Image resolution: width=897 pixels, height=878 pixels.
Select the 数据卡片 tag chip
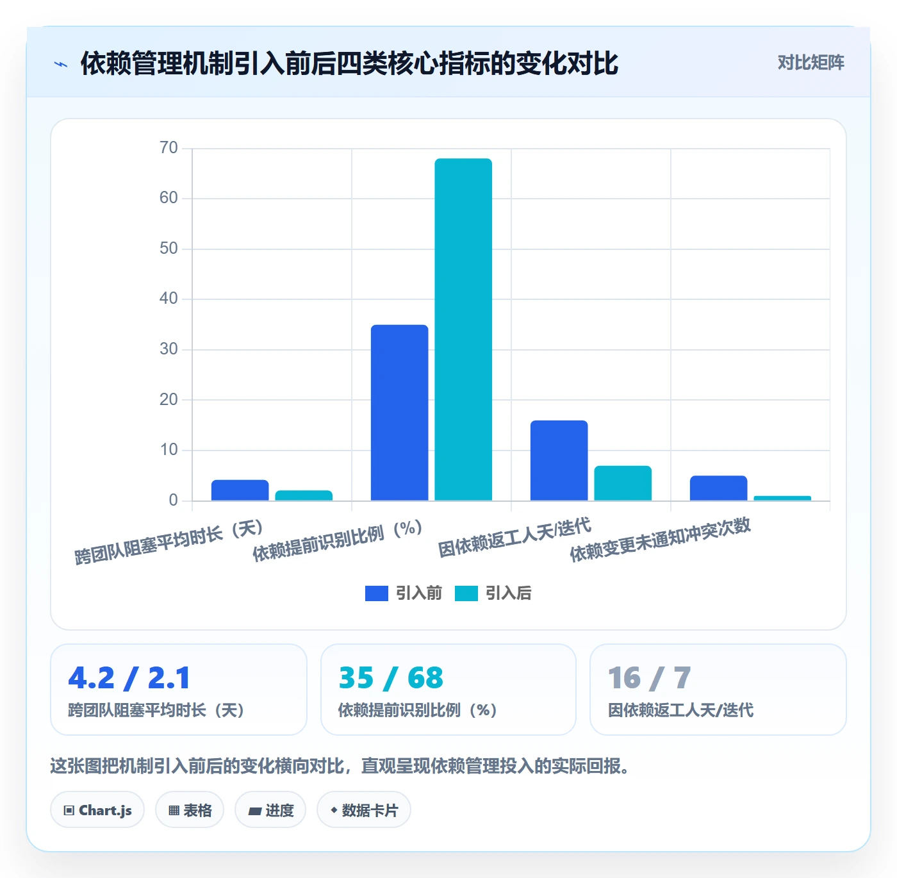click(364, 810)
